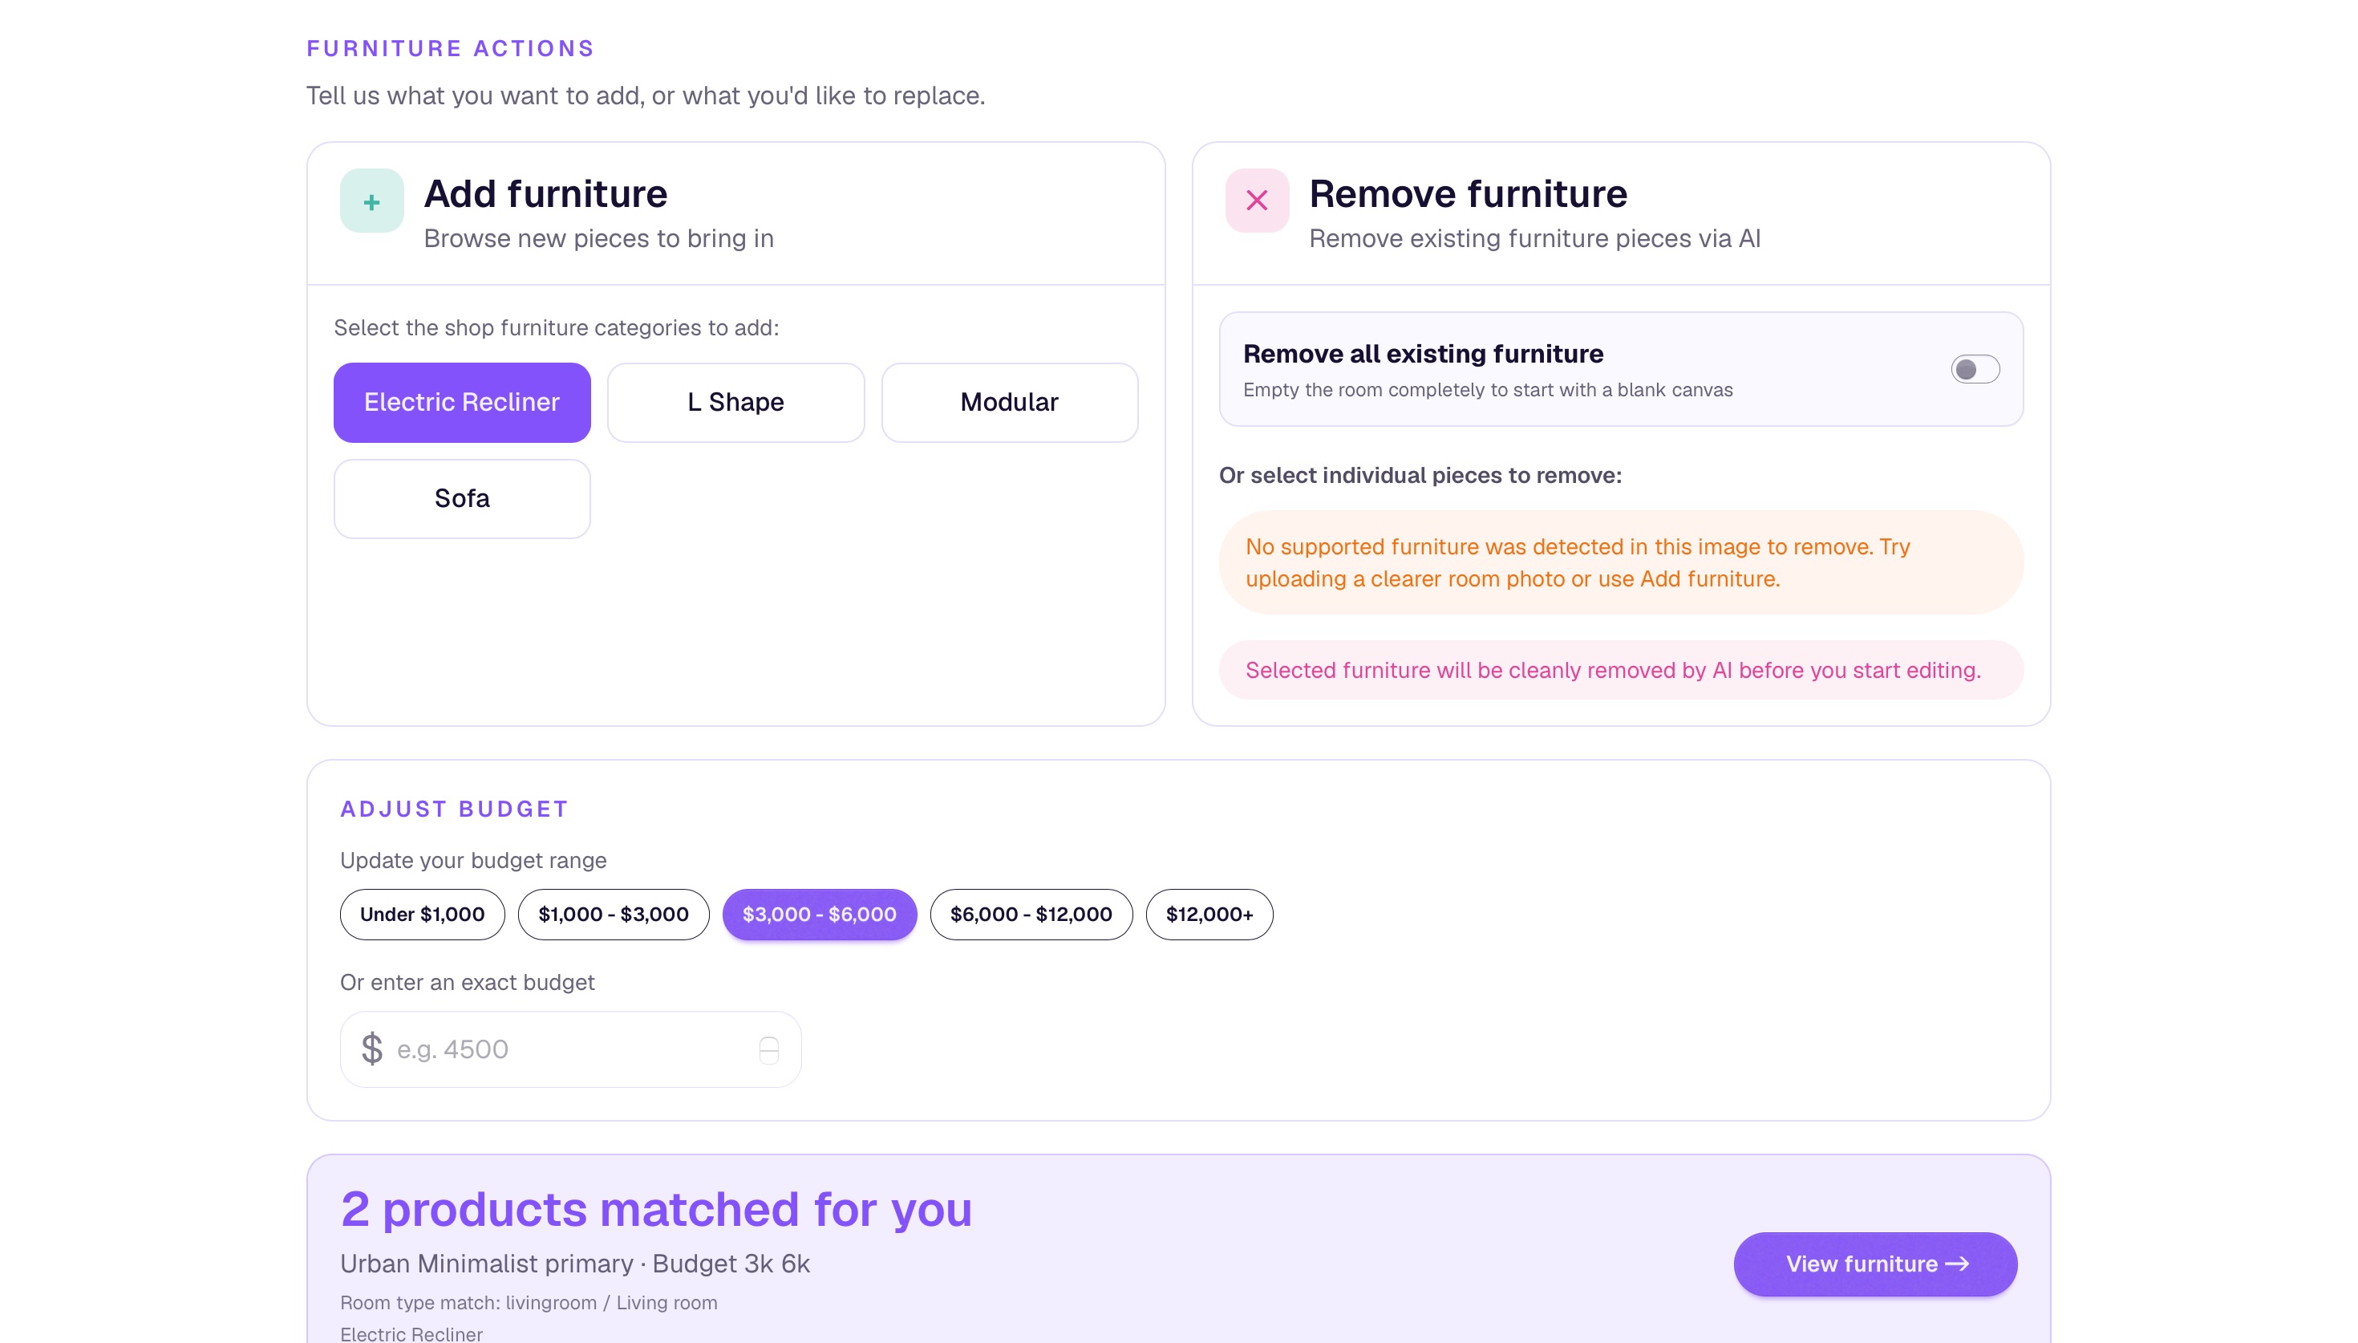The width and height of the screenshot is (2358, 1343).
Task: Click 'Selected furniture will be cleanly removed' notice
Action: [x=1622, y=670]
